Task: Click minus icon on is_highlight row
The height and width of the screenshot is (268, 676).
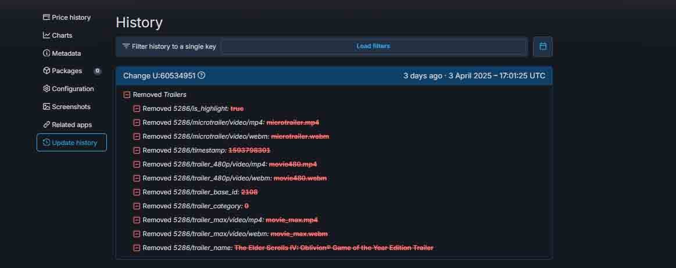Action: click(x=137, y=109)
